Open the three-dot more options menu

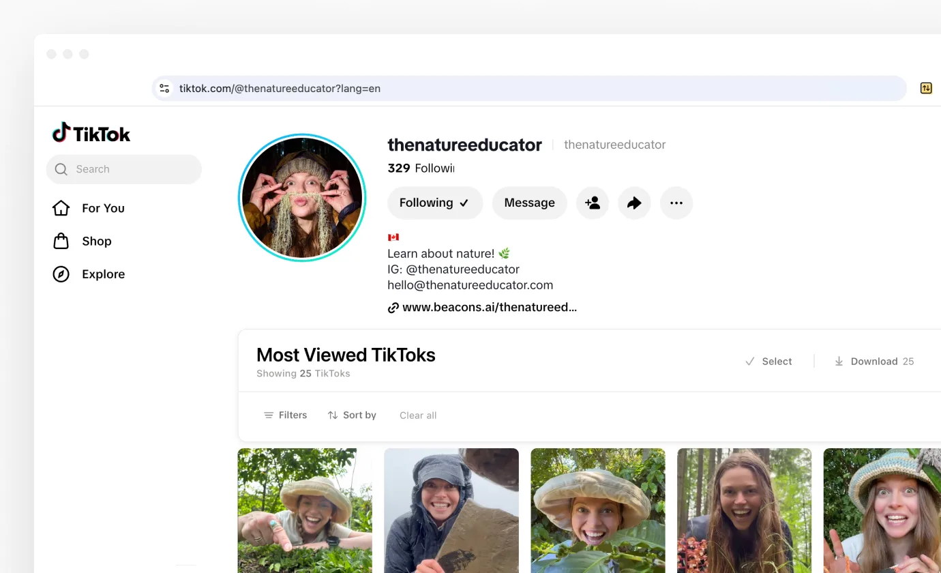(676, 203)
